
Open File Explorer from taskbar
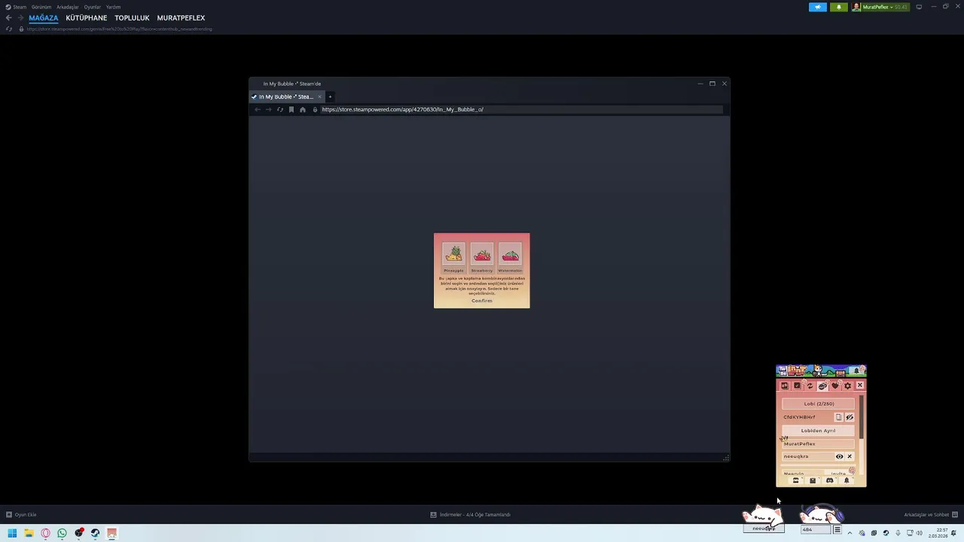[x=29, y=533]
